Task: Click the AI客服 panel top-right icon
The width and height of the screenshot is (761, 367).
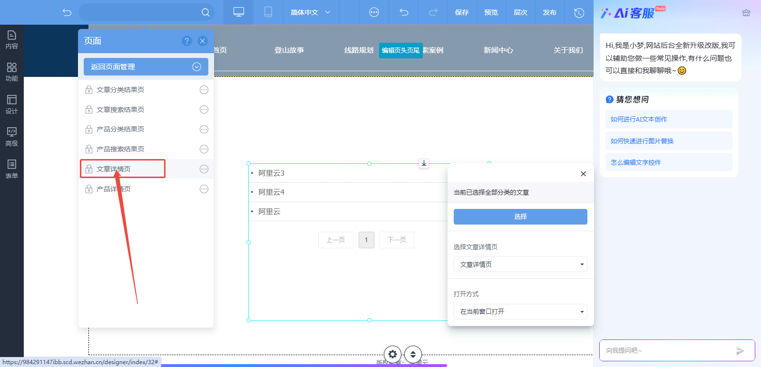Action: pos(746,13)
